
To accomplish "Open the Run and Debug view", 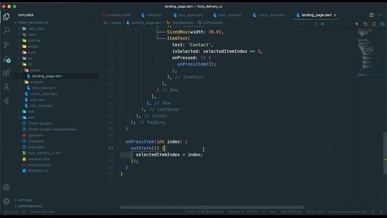I will [x=7, y=59].
